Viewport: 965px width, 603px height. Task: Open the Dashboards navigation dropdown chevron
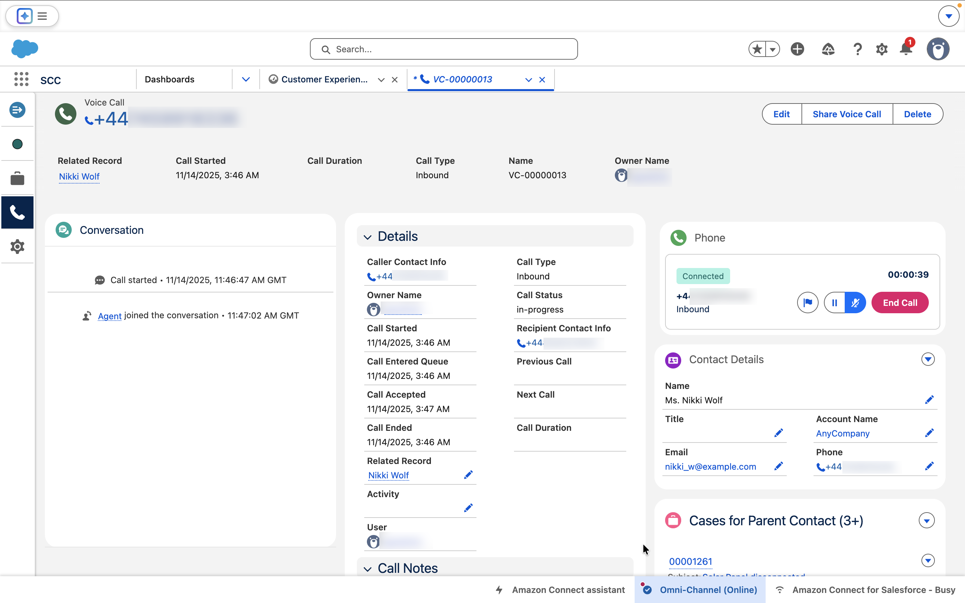click(x=246, y=79)
